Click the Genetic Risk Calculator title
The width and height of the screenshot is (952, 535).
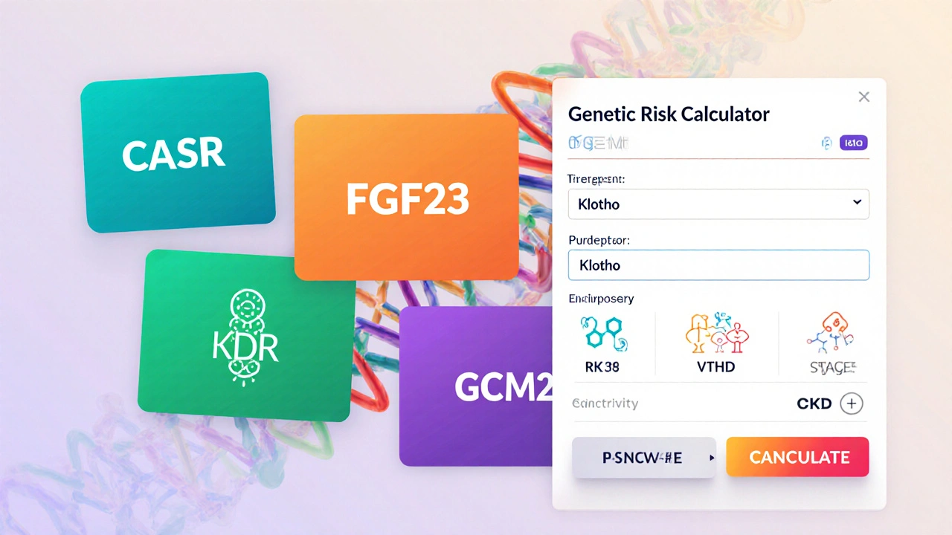(668, 114)
